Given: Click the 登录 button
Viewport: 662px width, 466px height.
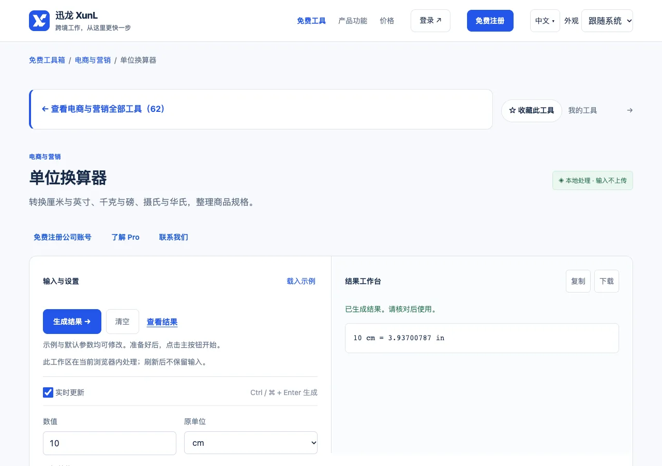Looking at the screenshot, I should (430, 21).
